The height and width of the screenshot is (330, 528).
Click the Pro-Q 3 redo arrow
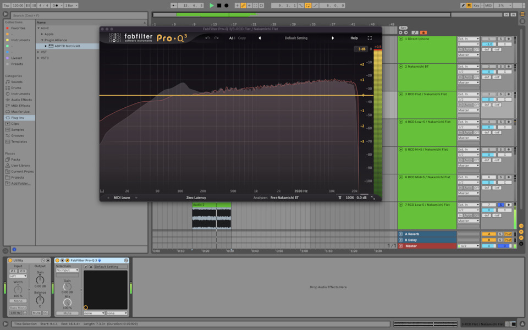pos(216,38)
